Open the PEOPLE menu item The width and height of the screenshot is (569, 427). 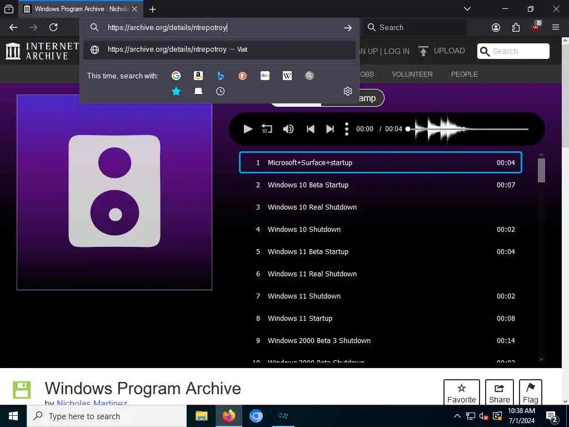coord(464,74)
